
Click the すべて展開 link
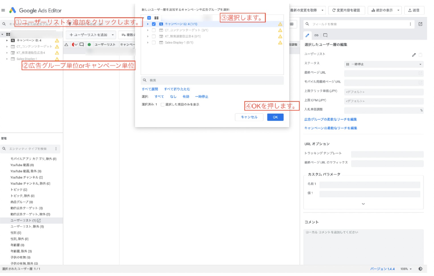(x=150, y=89)
